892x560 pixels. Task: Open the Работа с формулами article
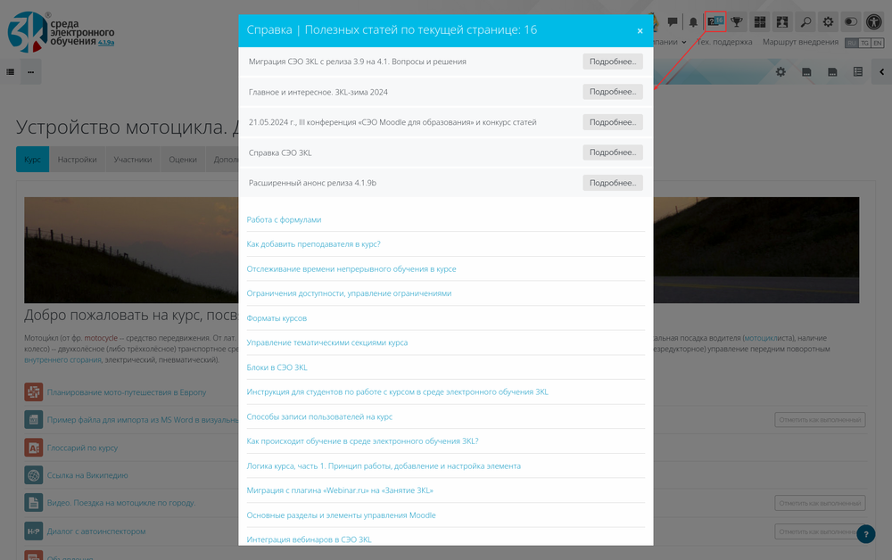coord(284,219)
